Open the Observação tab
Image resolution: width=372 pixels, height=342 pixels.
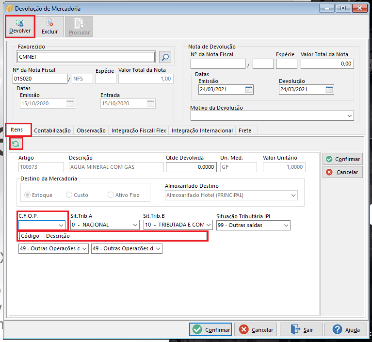[x=91, y=130]
